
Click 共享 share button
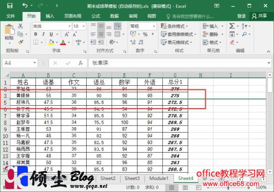[260, 16]
